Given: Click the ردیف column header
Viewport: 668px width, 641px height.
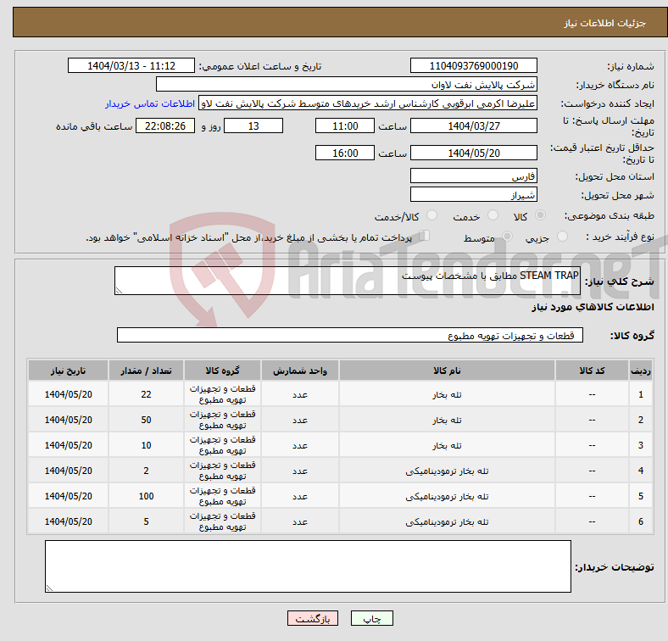Looking at the screenshot, I should click(x=641, y=371).
